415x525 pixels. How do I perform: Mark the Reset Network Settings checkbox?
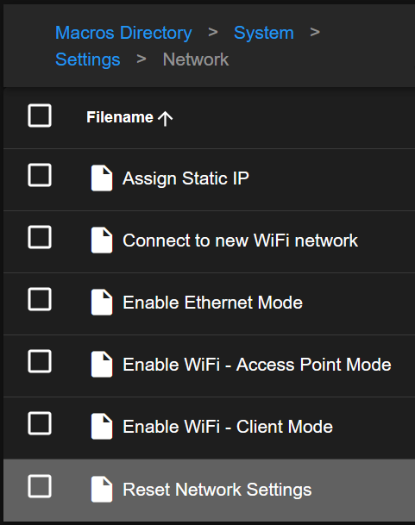click(x=40, y=486)
